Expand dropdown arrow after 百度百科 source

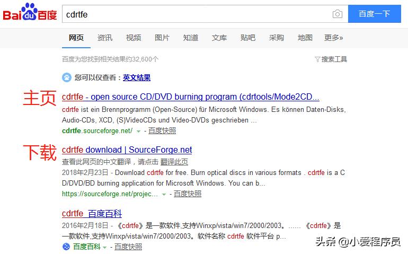pos(104,247)
